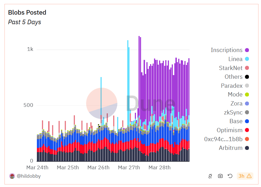Capture the chart with the camera icon
Image resolution: width=261 pixels, height=187 pixels.
click(x=220, y=176)
